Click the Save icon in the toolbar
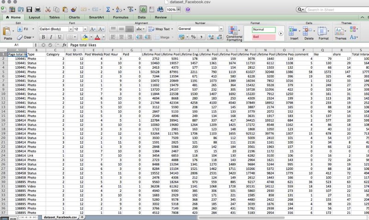Image resolution: width=369 pixels, height=220 pixels. 29,9
